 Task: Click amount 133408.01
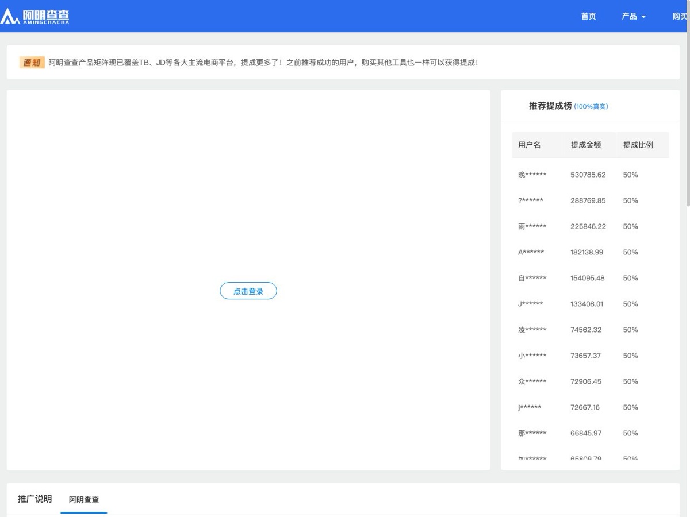[x=586, y=304]
